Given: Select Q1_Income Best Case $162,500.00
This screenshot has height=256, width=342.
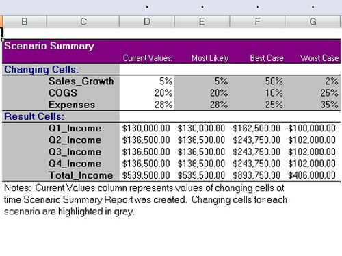Looking at the screenshot, I should (x=256, y=128).
